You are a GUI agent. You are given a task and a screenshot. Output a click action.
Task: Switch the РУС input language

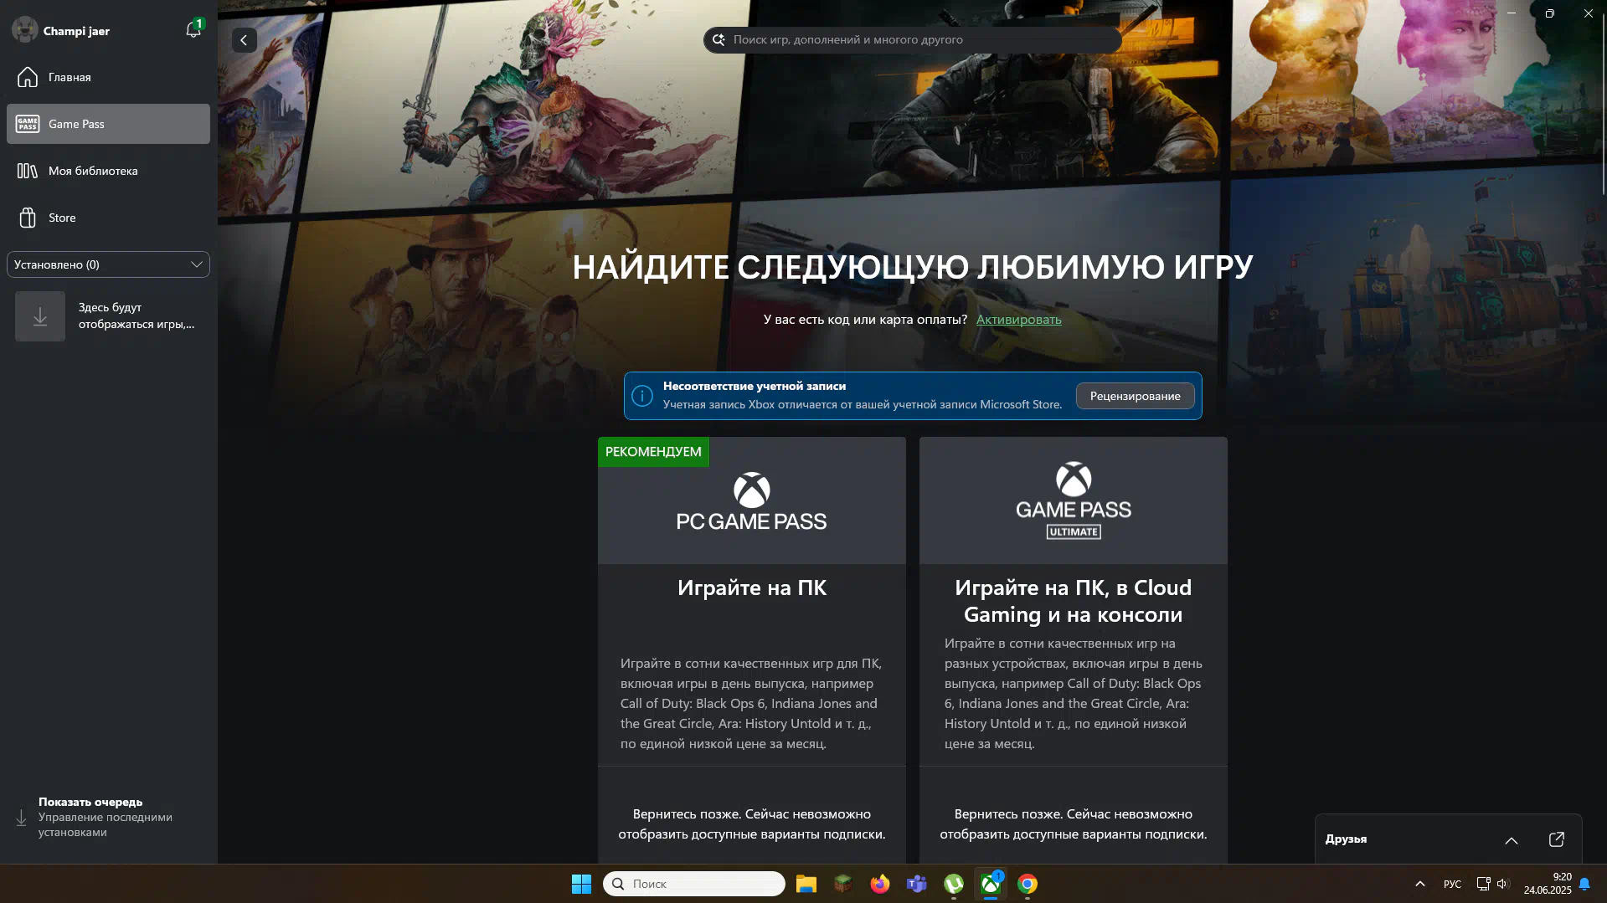click(x=1452, y=884)
